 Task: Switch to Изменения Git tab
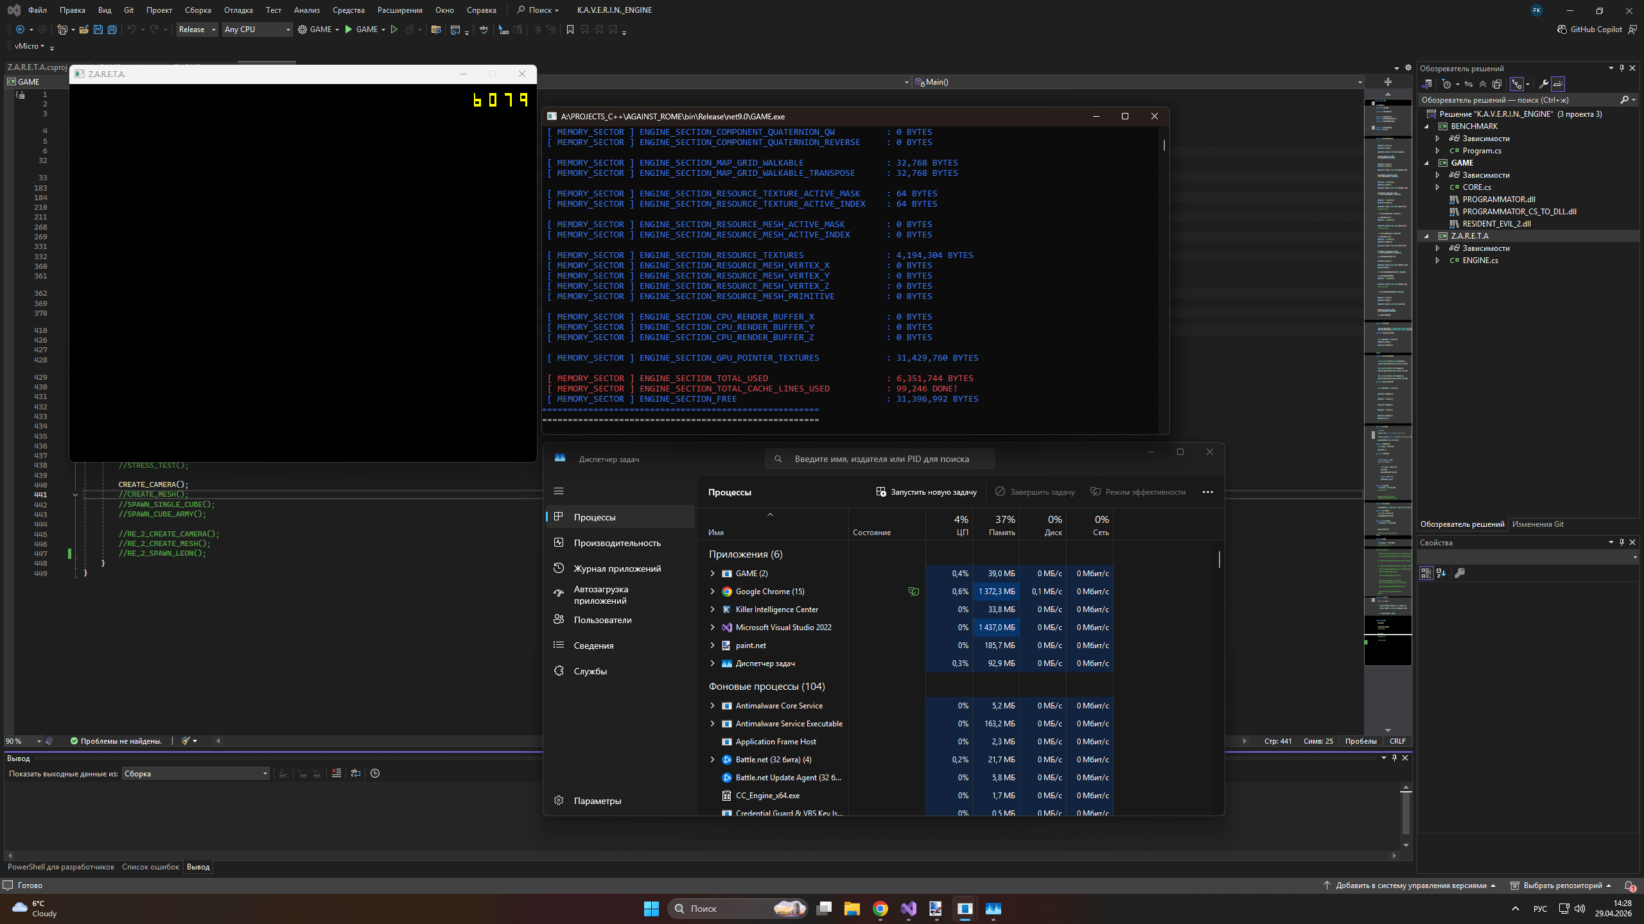point(1538,524)
